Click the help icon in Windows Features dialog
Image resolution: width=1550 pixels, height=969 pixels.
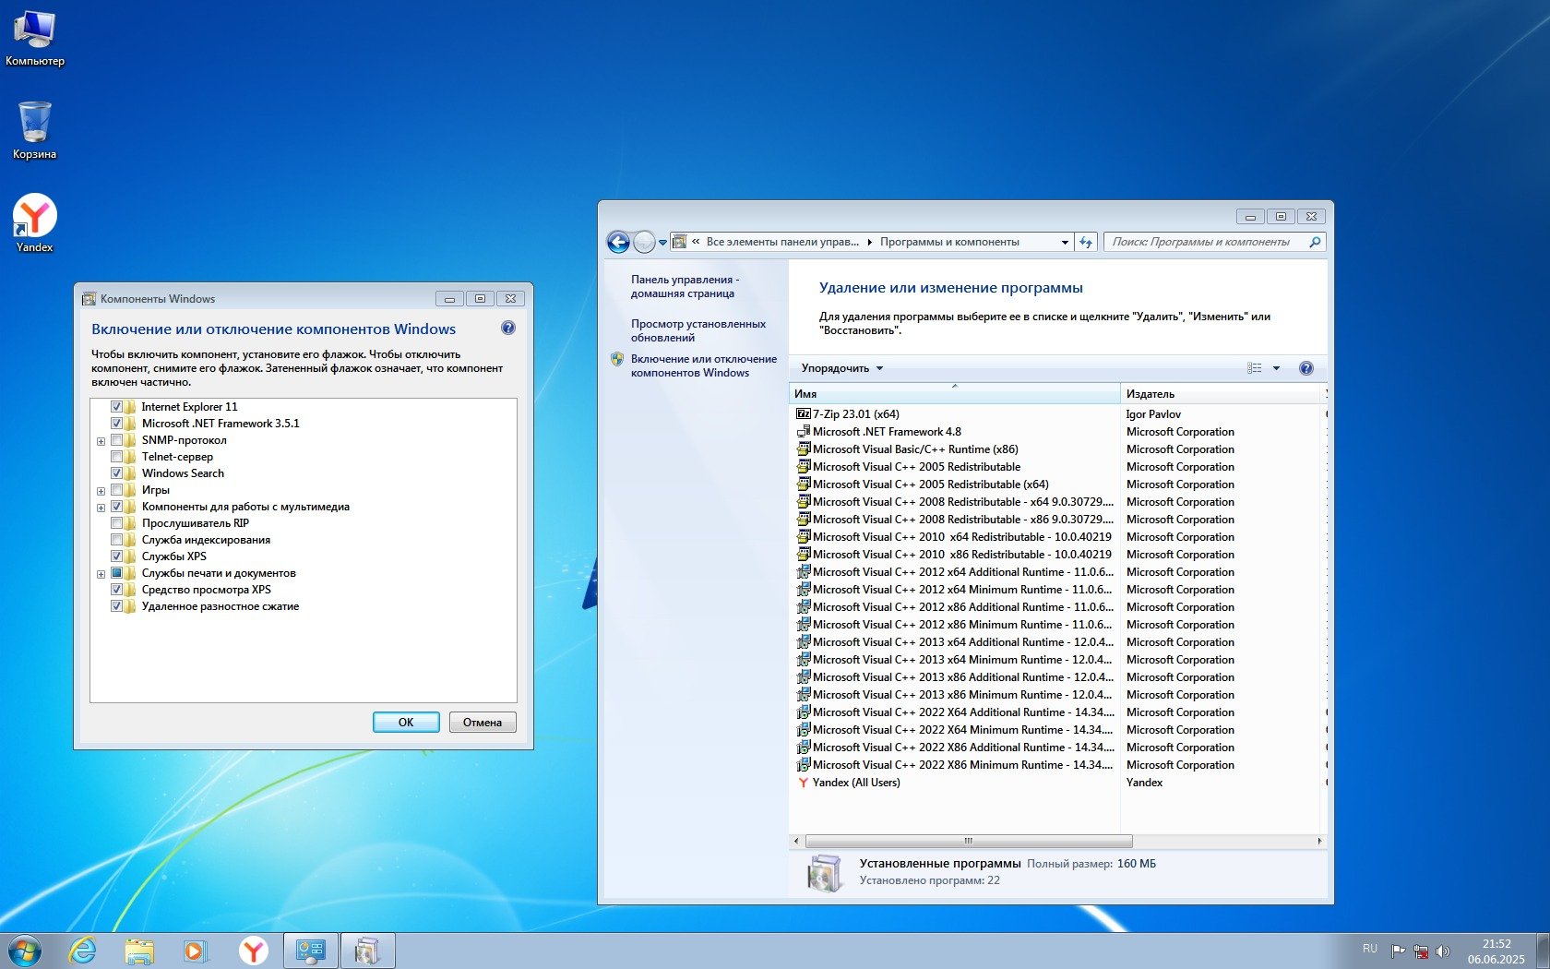507,329
